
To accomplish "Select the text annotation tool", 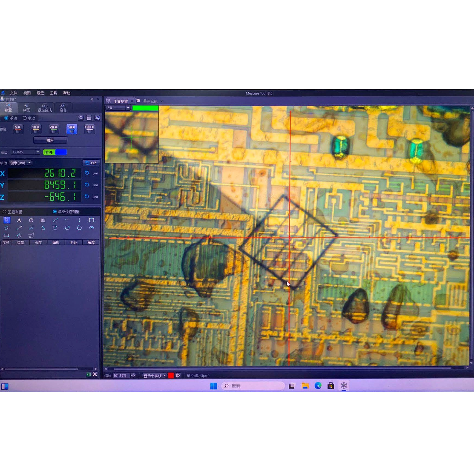I will click(x=19, y=220).
